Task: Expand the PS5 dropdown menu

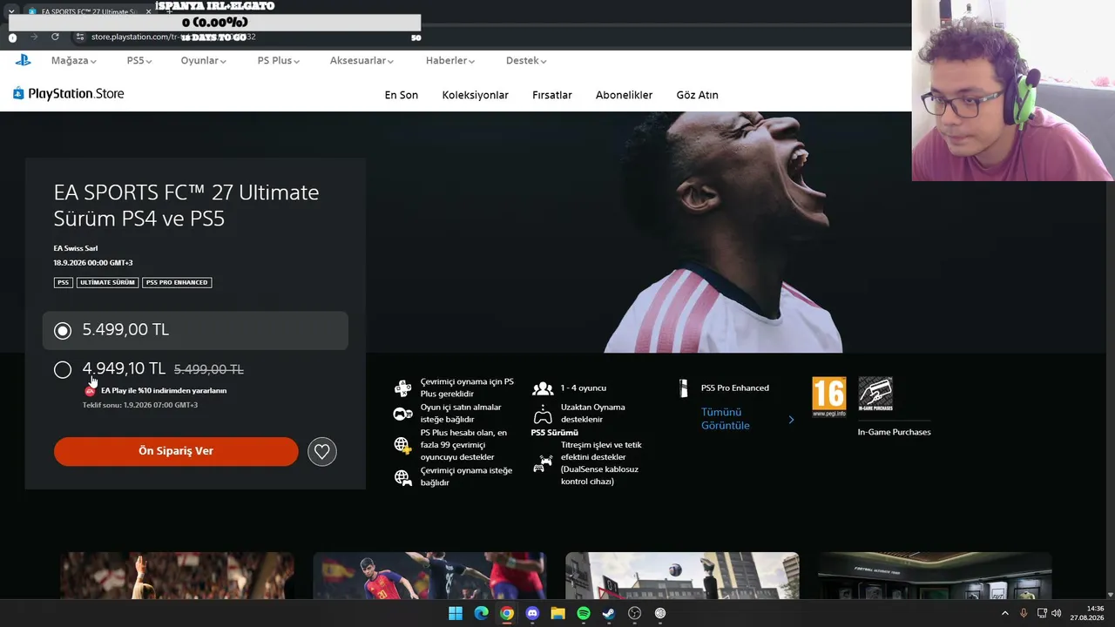Action: tap(139, 61)
